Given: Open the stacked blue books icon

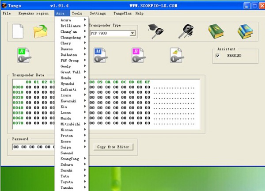Looking at the screenshot, I should coord(245,32).
